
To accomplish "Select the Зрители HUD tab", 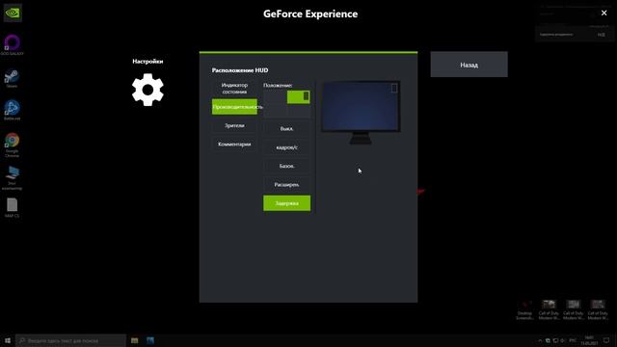I will click(x=234, y=125).
